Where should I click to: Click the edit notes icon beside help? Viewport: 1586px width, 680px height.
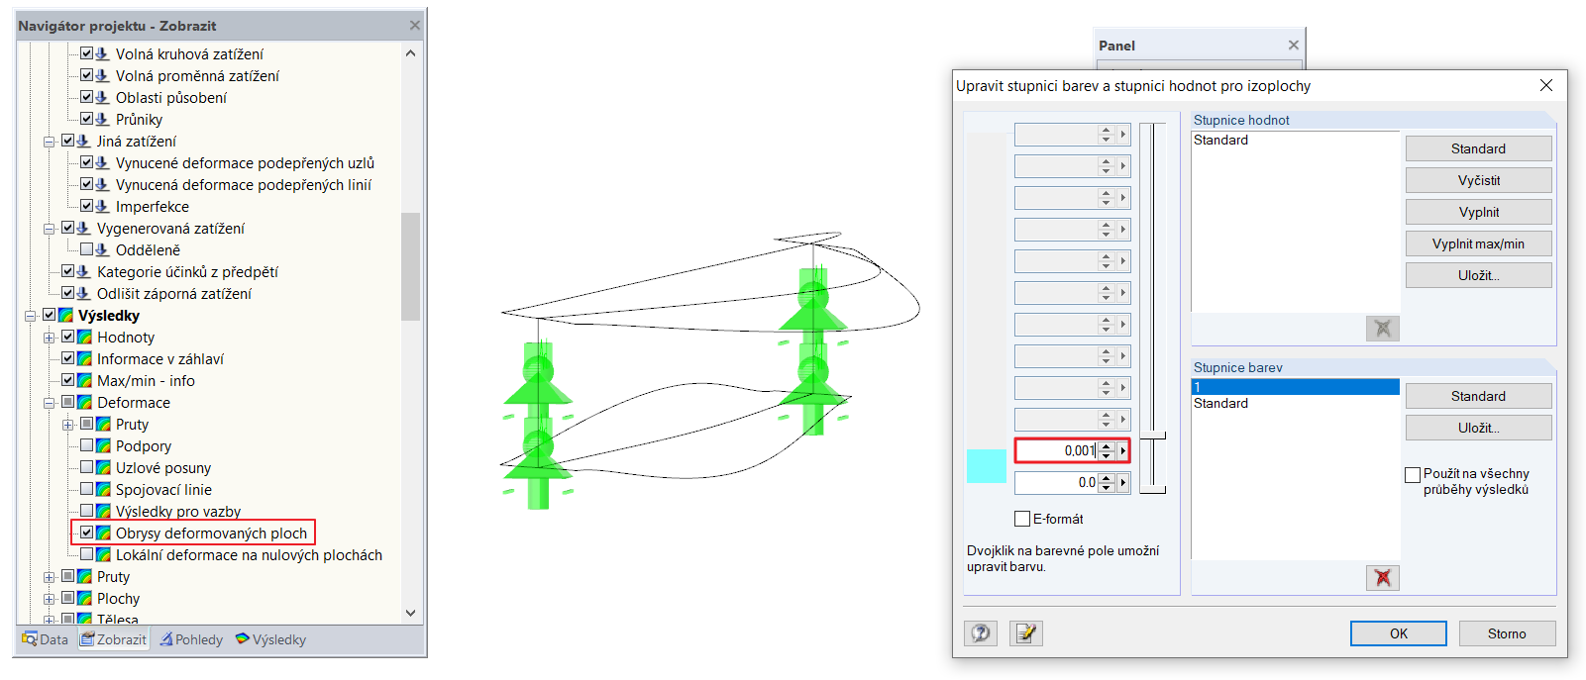(1026, 633)
